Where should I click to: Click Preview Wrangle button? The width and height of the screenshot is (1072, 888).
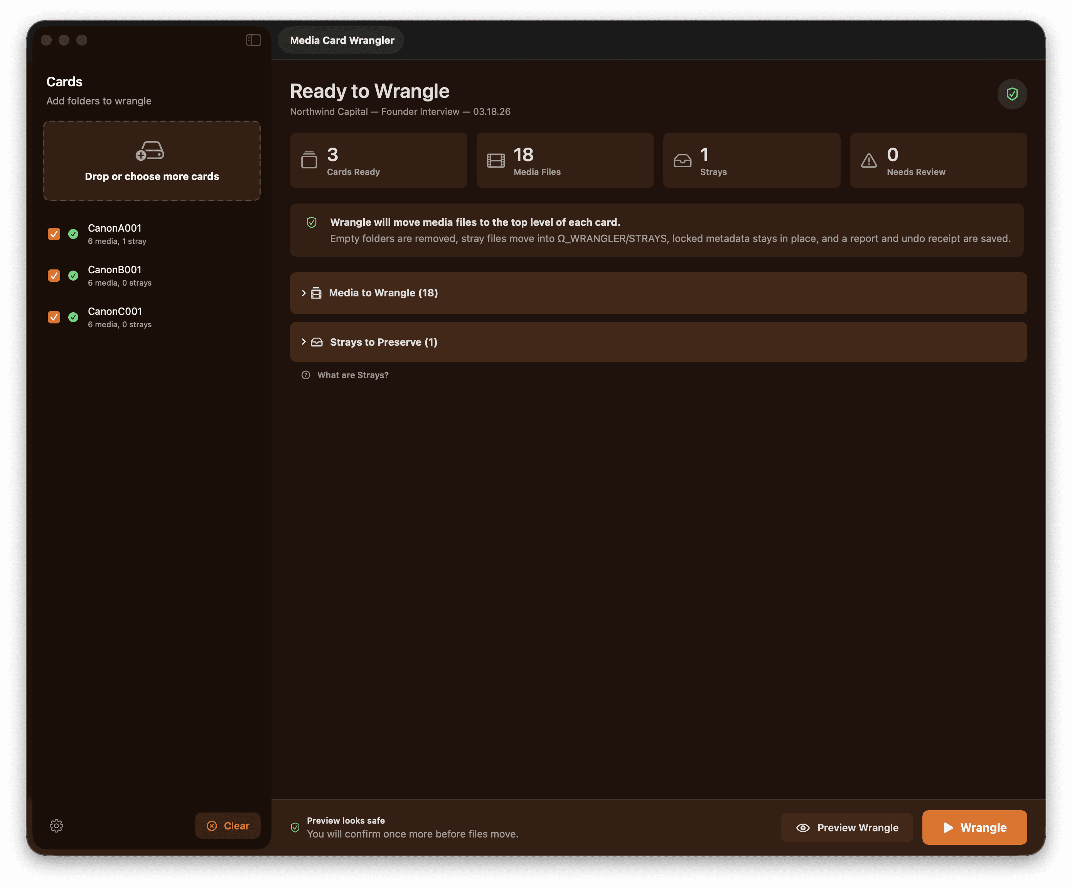(847, 827)
